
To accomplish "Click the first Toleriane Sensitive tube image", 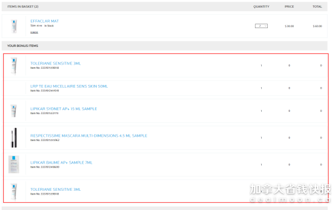I will [x=14, y=66].
